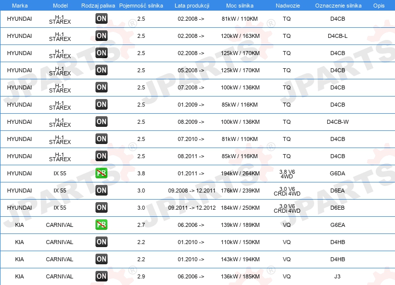This screenshot has width=395, height=285.
Task: Click the ON icon in the D4CB-W row
Action: (x=102, y=121)
